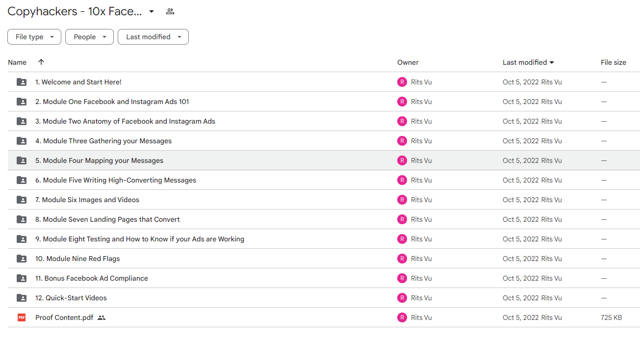Click the owner avatar in the Welcome row
Screen dimensions: 640x342
coord(402,82)
